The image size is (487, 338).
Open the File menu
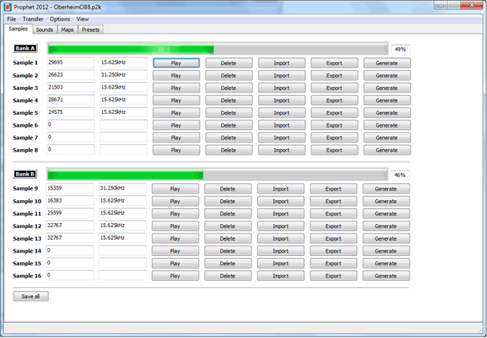(x=11, y=19)
